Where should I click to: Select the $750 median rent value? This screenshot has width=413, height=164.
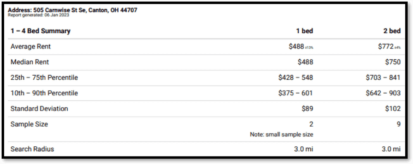pos(393,62)
